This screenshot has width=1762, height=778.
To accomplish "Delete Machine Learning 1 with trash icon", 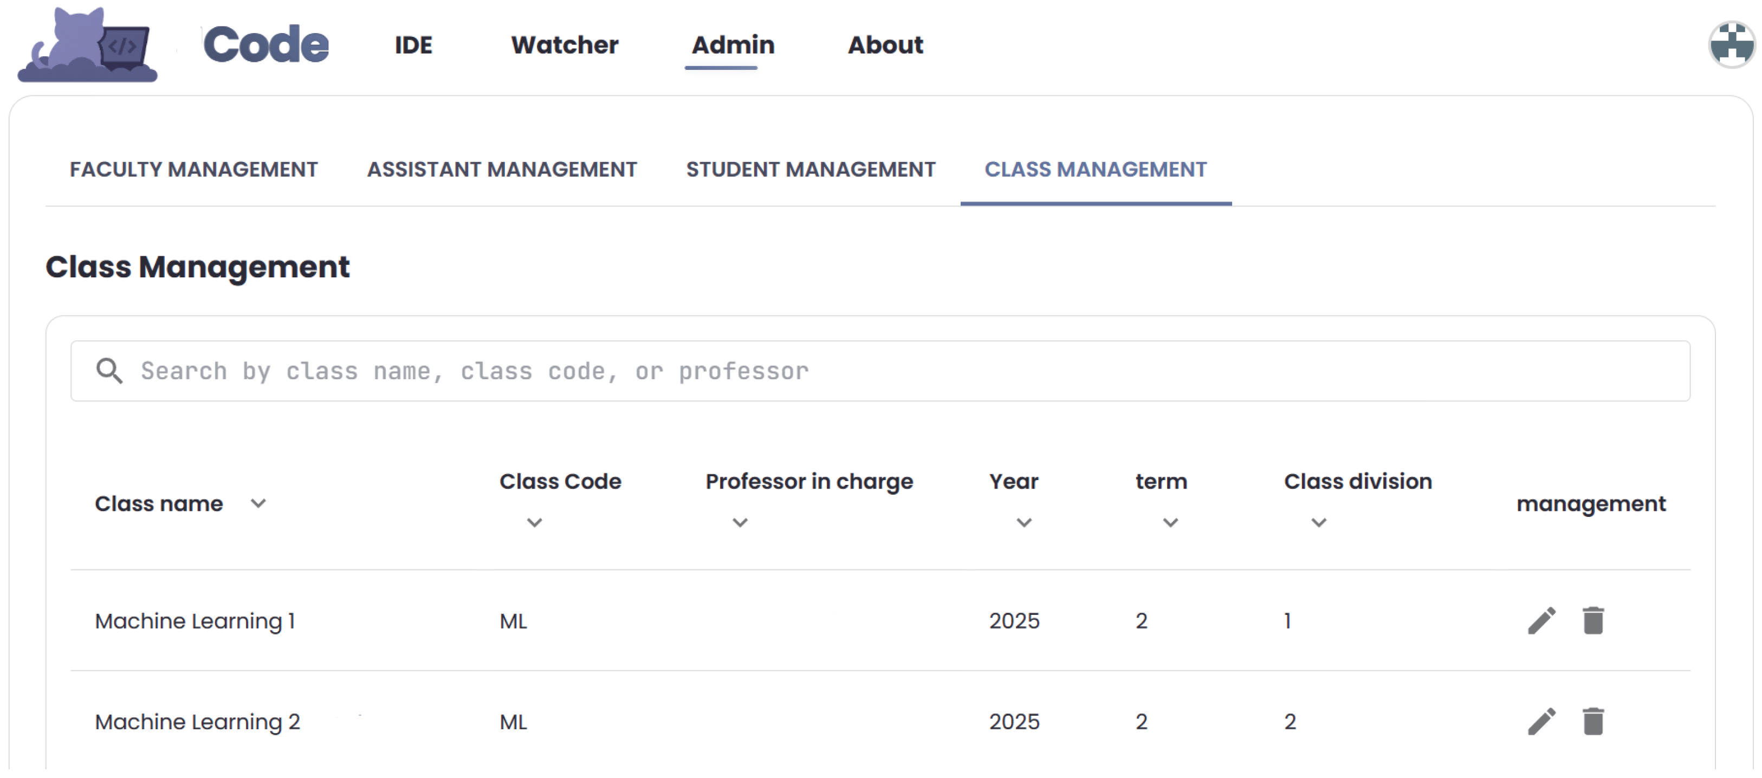I will point(1593,621).
